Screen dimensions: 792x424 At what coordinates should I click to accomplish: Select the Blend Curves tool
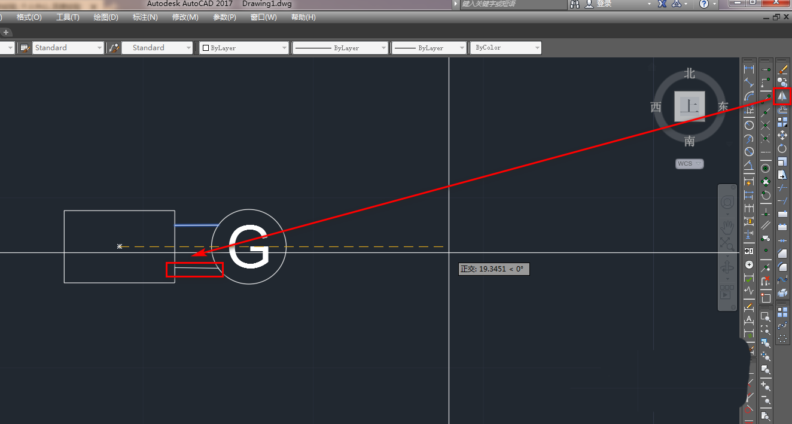coord(782,280)
